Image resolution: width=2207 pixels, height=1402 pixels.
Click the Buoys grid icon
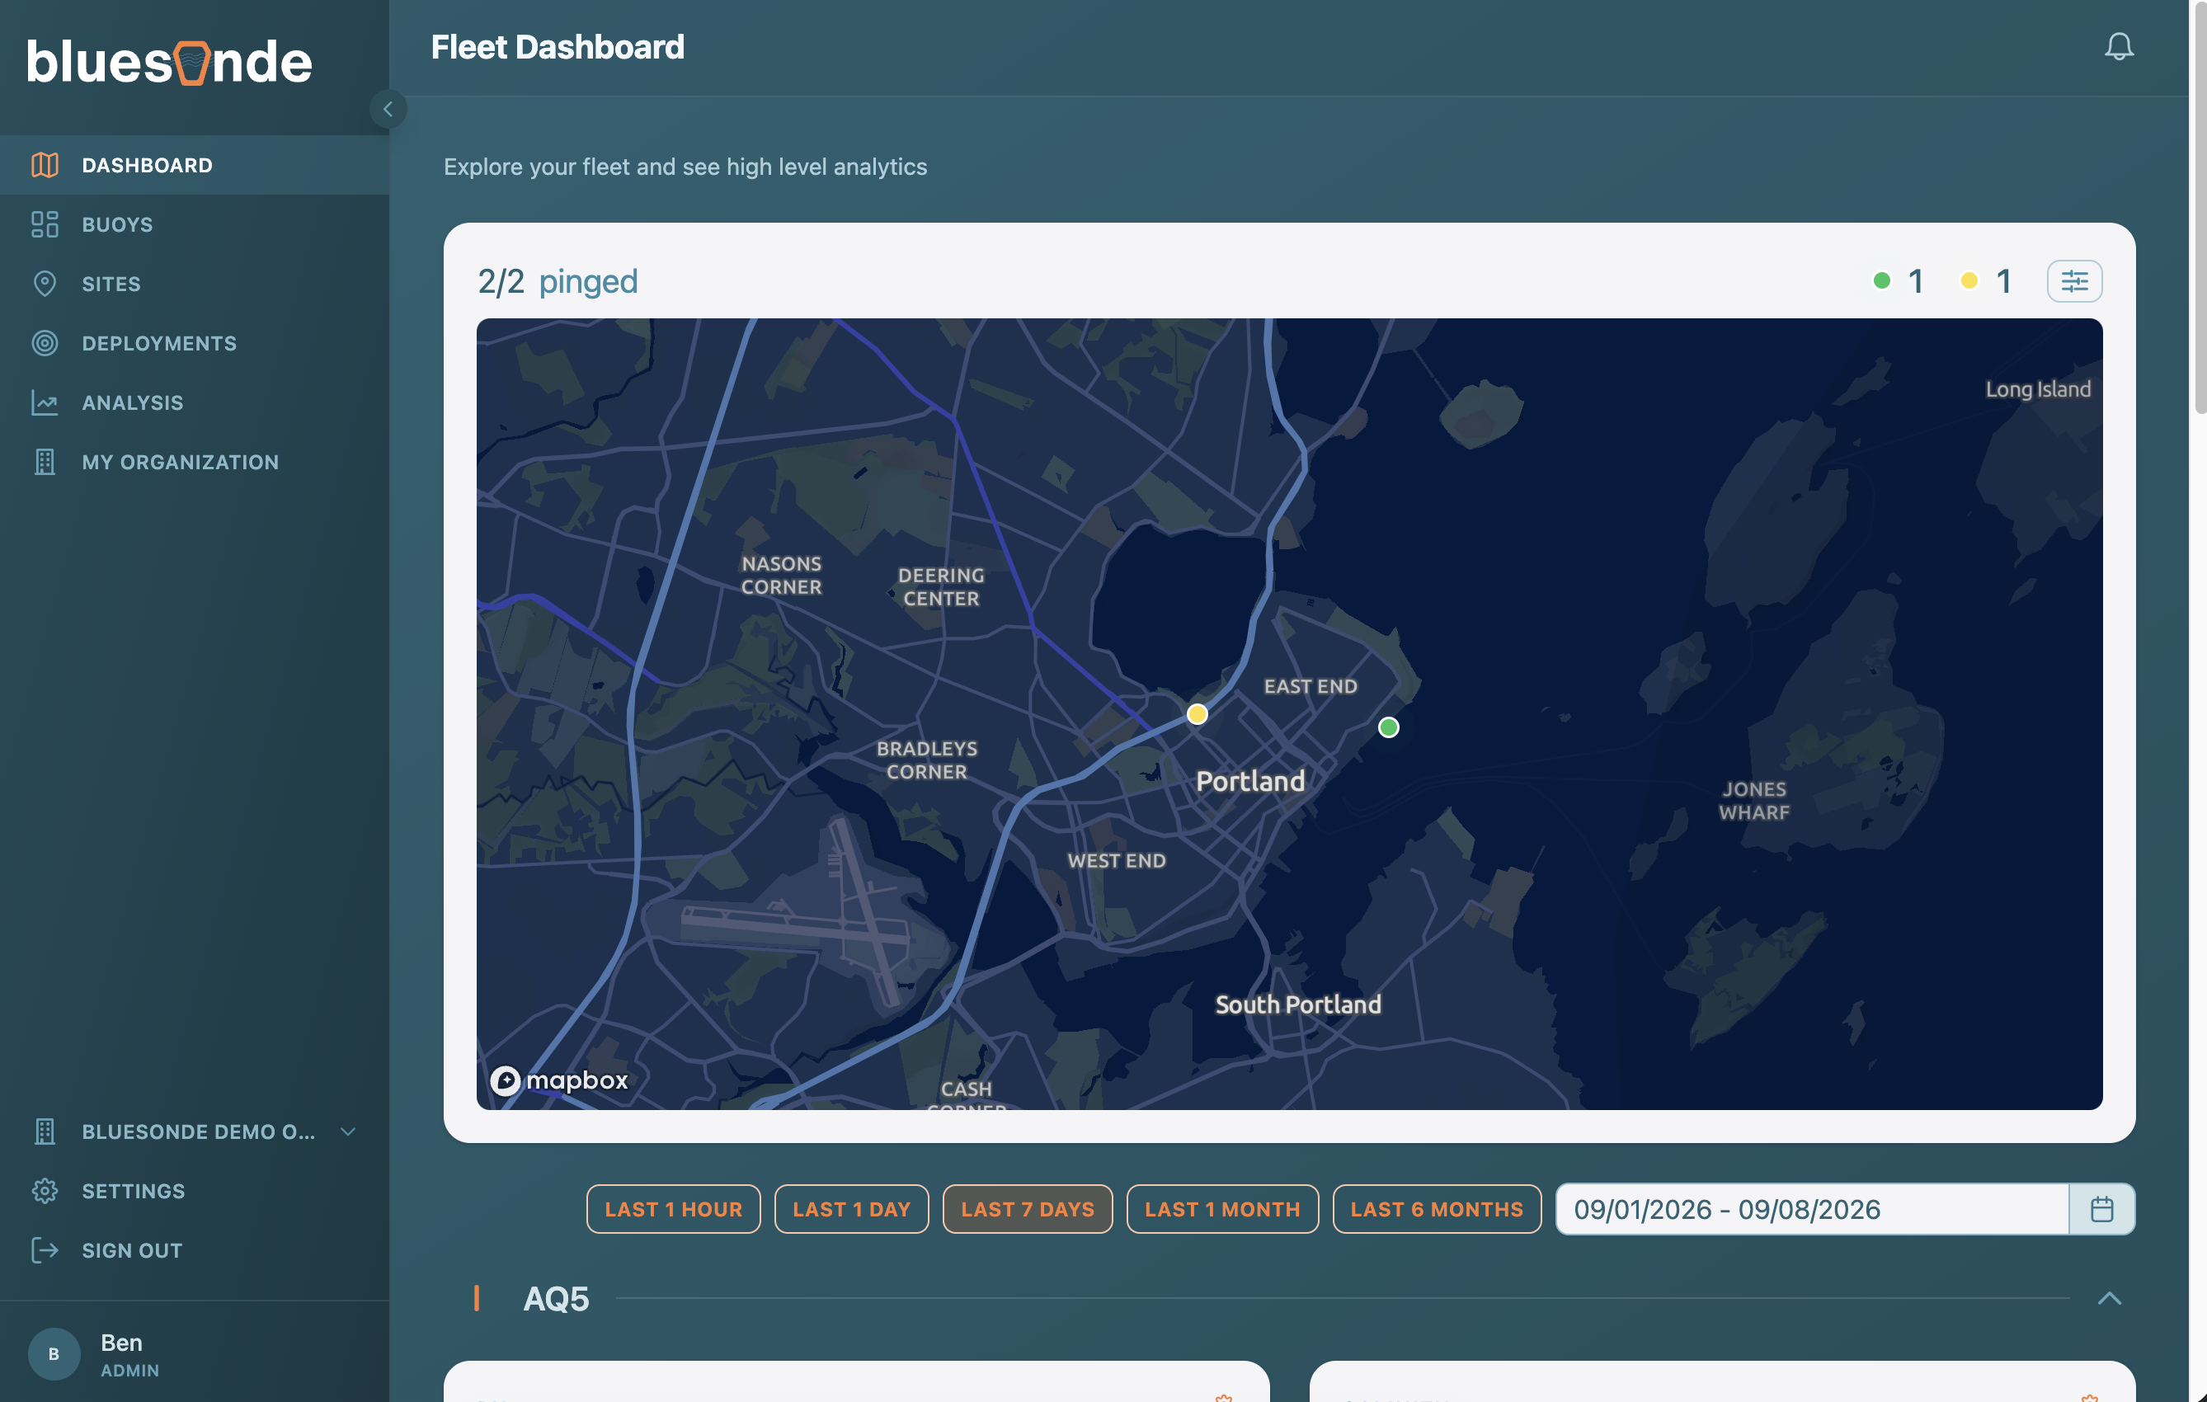pos(45,224)
